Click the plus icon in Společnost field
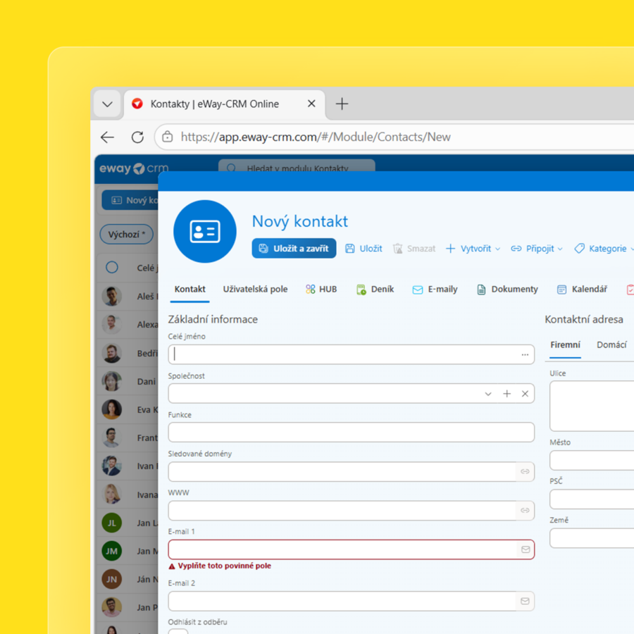 click(506, 394)
